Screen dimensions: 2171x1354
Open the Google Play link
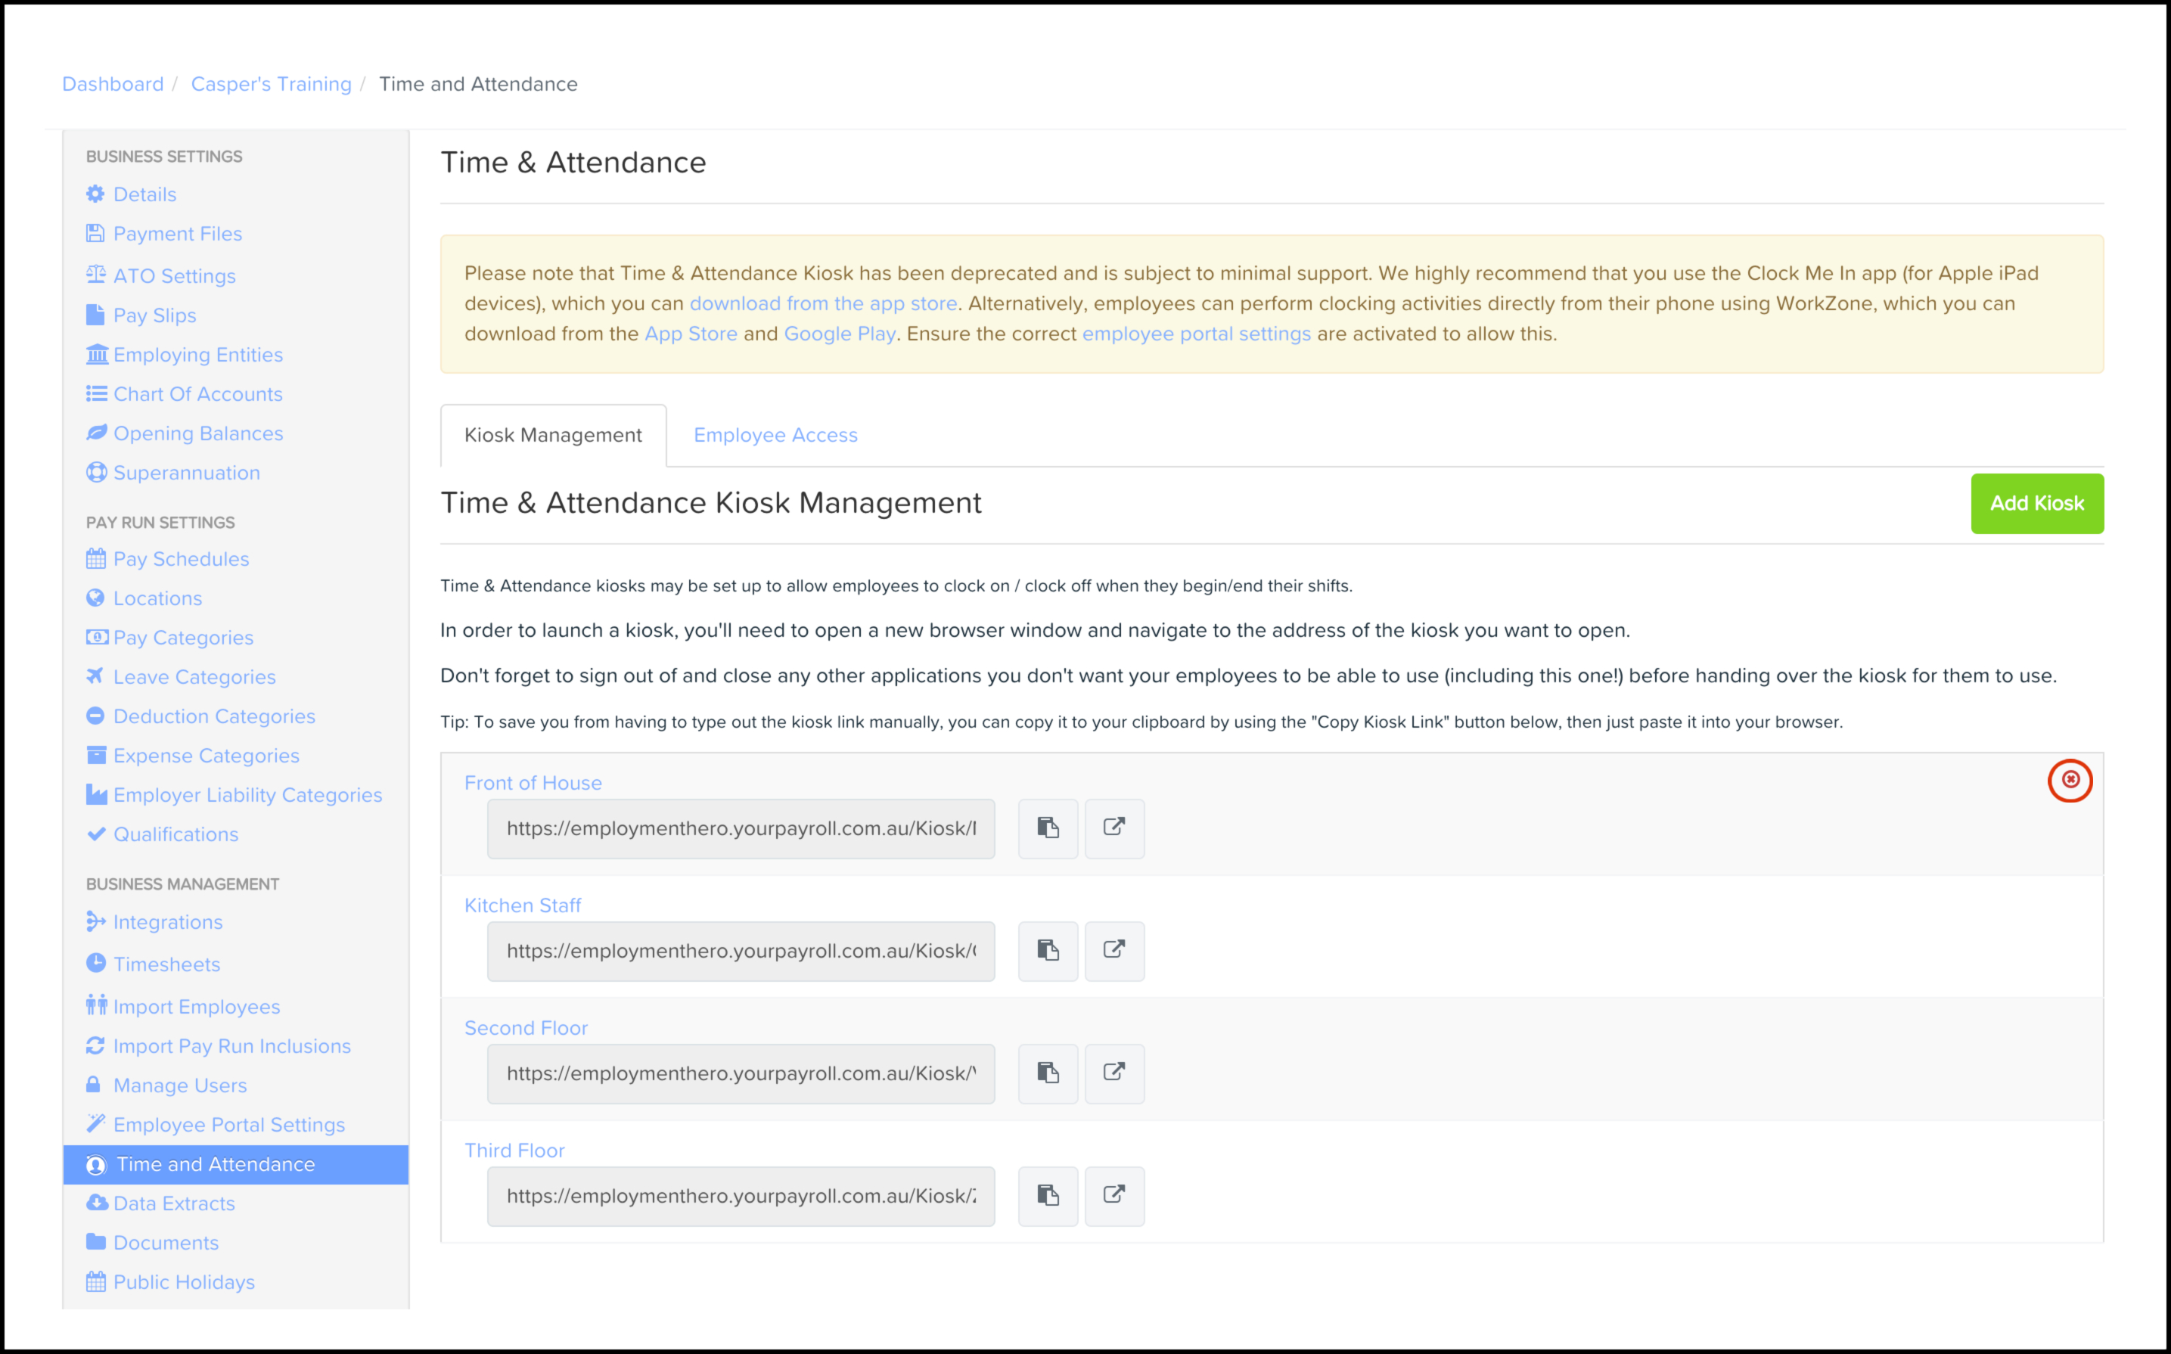[x=839, y=334]
